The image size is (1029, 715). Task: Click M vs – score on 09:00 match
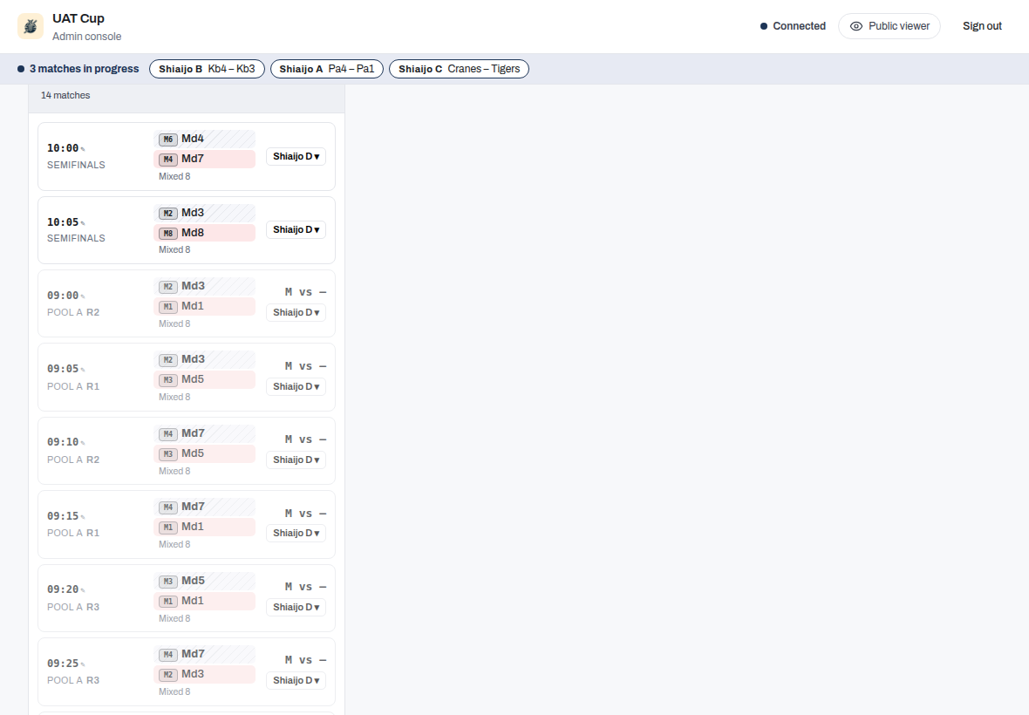coord(305,292)
